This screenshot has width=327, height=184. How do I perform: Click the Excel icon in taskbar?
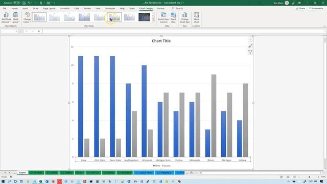click(40, 181)
